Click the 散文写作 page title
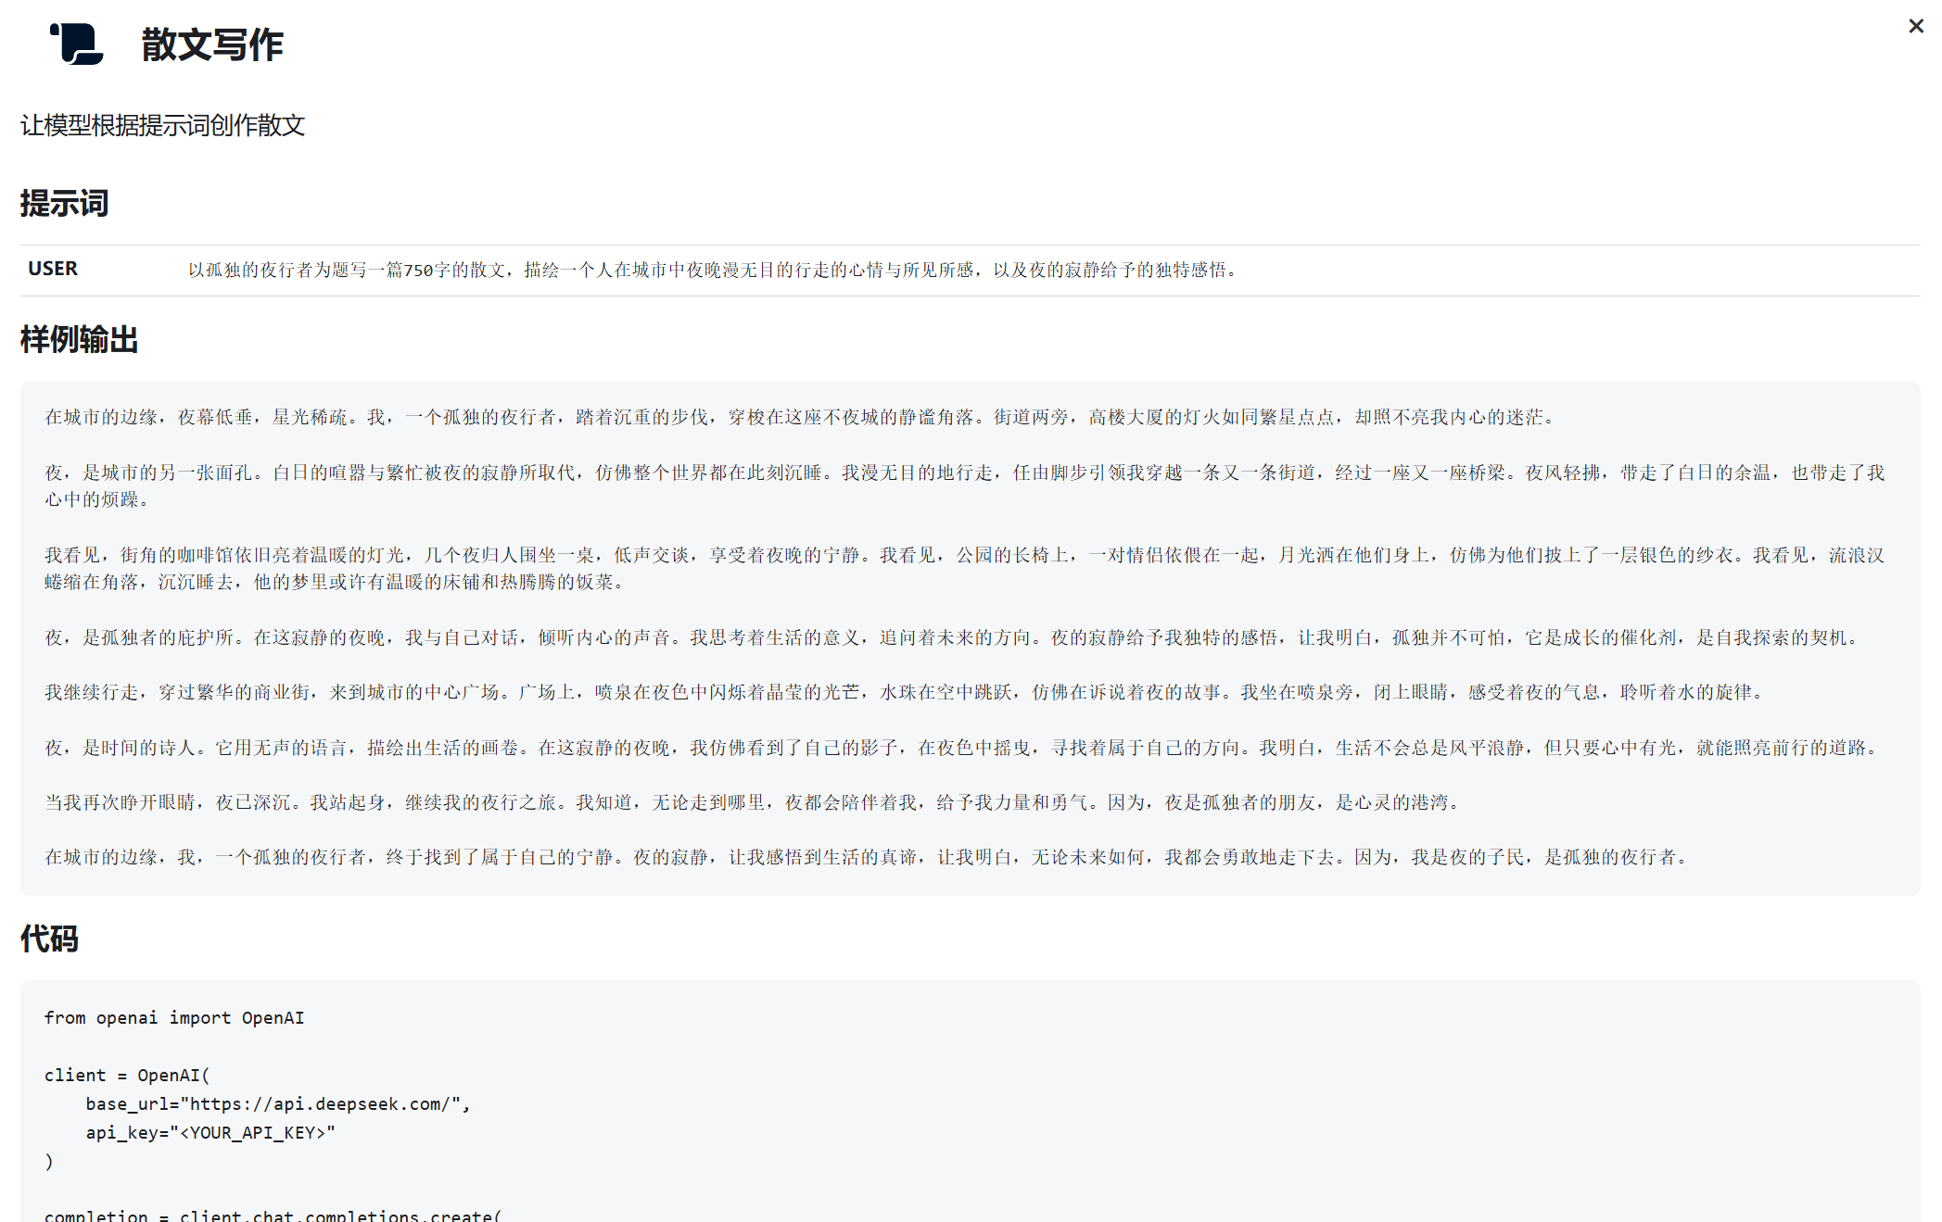Image resolution: width=1942 pixels, height=1222 pixels. click(212, 44)
